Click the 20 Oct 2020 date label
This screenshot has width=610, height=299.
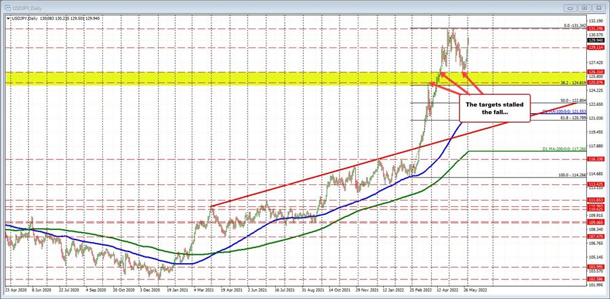123,290
